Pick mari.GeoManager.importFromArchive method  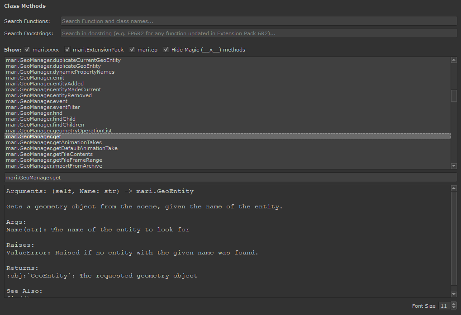(54, 166)
